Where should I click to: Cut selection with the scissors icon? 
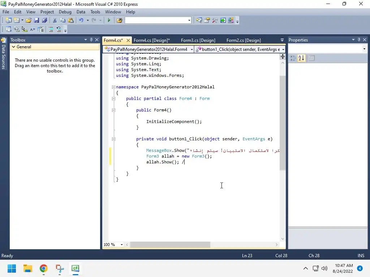[x=55, y=21]
